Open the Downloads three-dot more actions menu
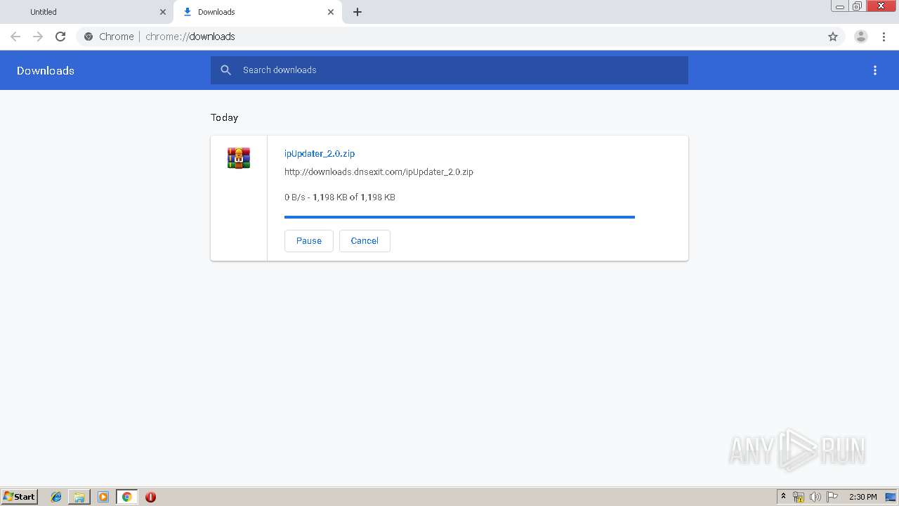This screenshot has height=506, width=899. point(875,70)
